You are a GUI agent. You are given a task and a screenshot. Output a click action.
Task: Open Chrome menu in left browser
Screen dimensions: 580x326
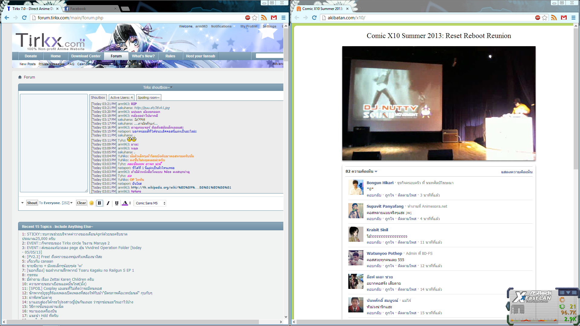click(x=283, y=18)
